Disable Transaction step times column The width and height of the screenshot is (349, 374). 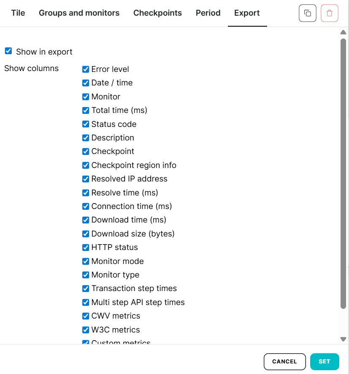click(x=86, y=289)
